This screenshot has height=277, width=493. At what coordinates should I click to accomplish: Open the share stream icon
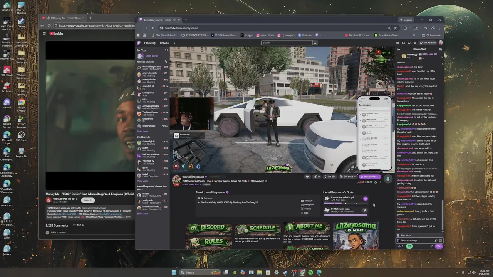(x=376, y=182)
